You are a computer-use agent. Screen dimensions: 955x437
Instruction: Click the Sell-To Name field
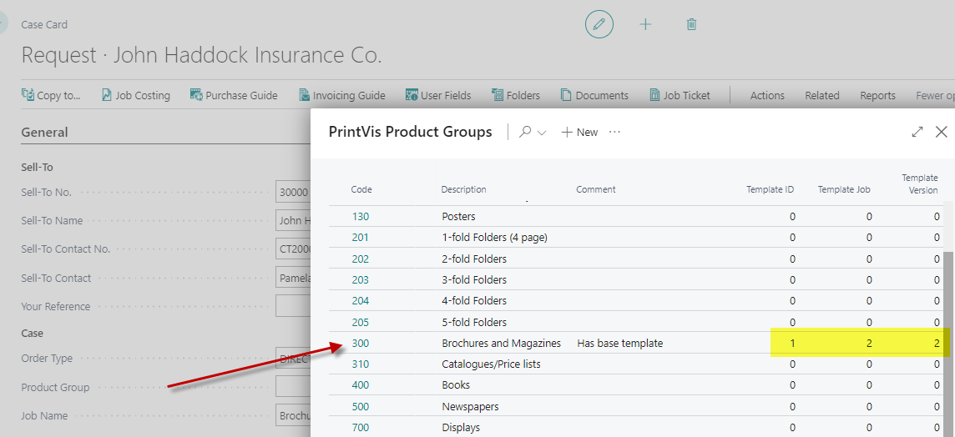coord(294,221)
